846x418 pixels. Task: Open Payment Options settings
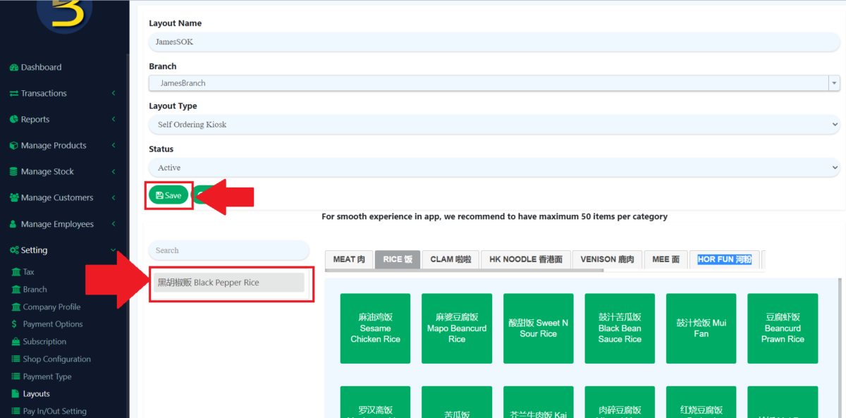coord(51,324)
